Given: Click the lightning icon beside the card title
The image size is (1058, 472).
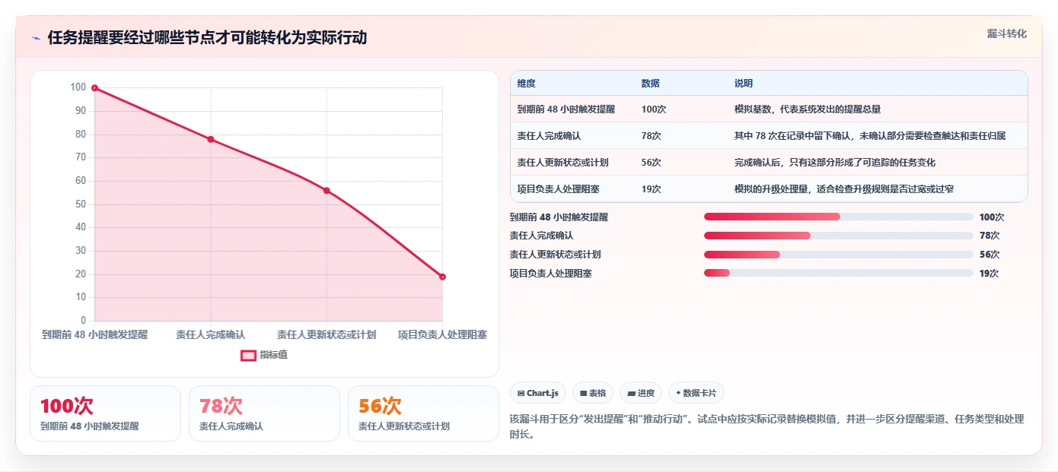Looking at the screenshot, I should point(37,38).
